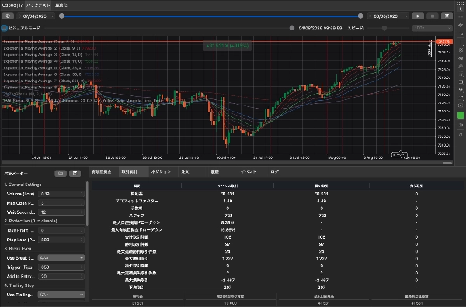This screenshot has height=307, width=466.
Task: Click the checkbox icon in right toolbar
Action: click(461, 105)
